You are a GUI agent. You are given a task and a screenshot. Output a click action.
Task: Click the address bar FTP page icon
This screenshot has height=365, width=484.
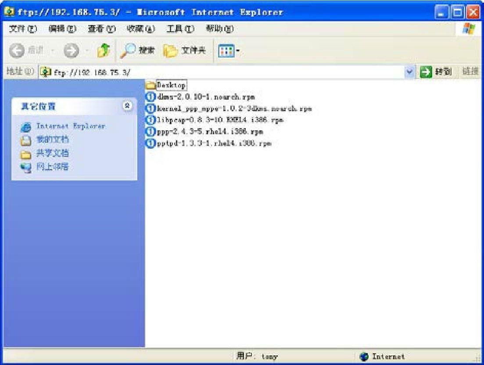click(46, 72)
